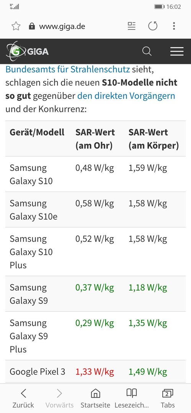Go back with Zurück button
The height and width of the screenshot is (413, 191).
(x=23, y=398)
